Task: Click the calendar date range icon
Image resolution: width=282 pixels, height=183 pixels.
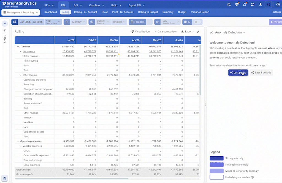Action: coord(15,22)
